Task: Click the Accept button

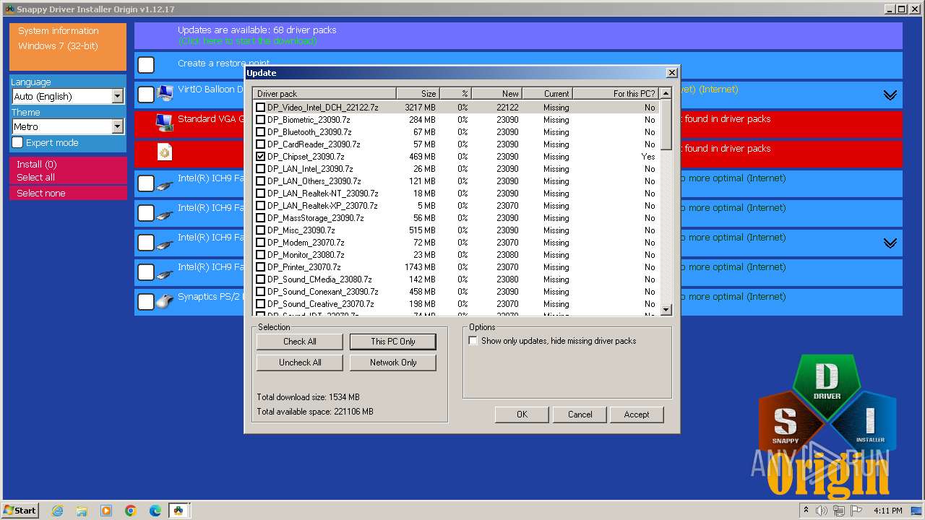Action: coord(636,415)
